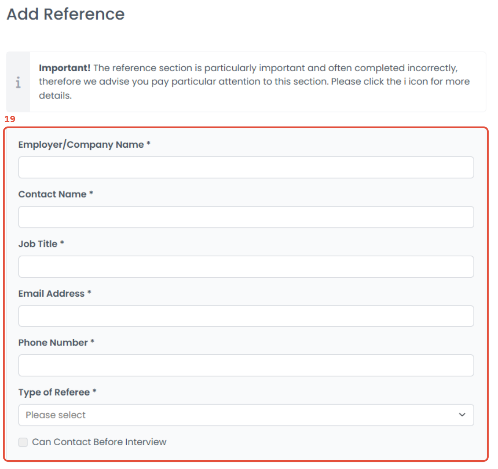Focus the Employer/Company Name input field
Image resolution: width=498 pixels, height=469 pixels.
click(x=246, y=167)
